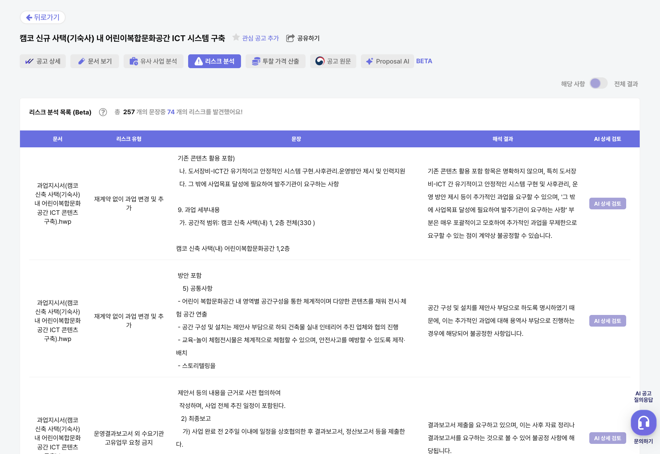Image resolution: width=660 pixels, height=454 pixels.
Task: Click the star icon for 관심 공고 추가
Action: tap(236, 37)
